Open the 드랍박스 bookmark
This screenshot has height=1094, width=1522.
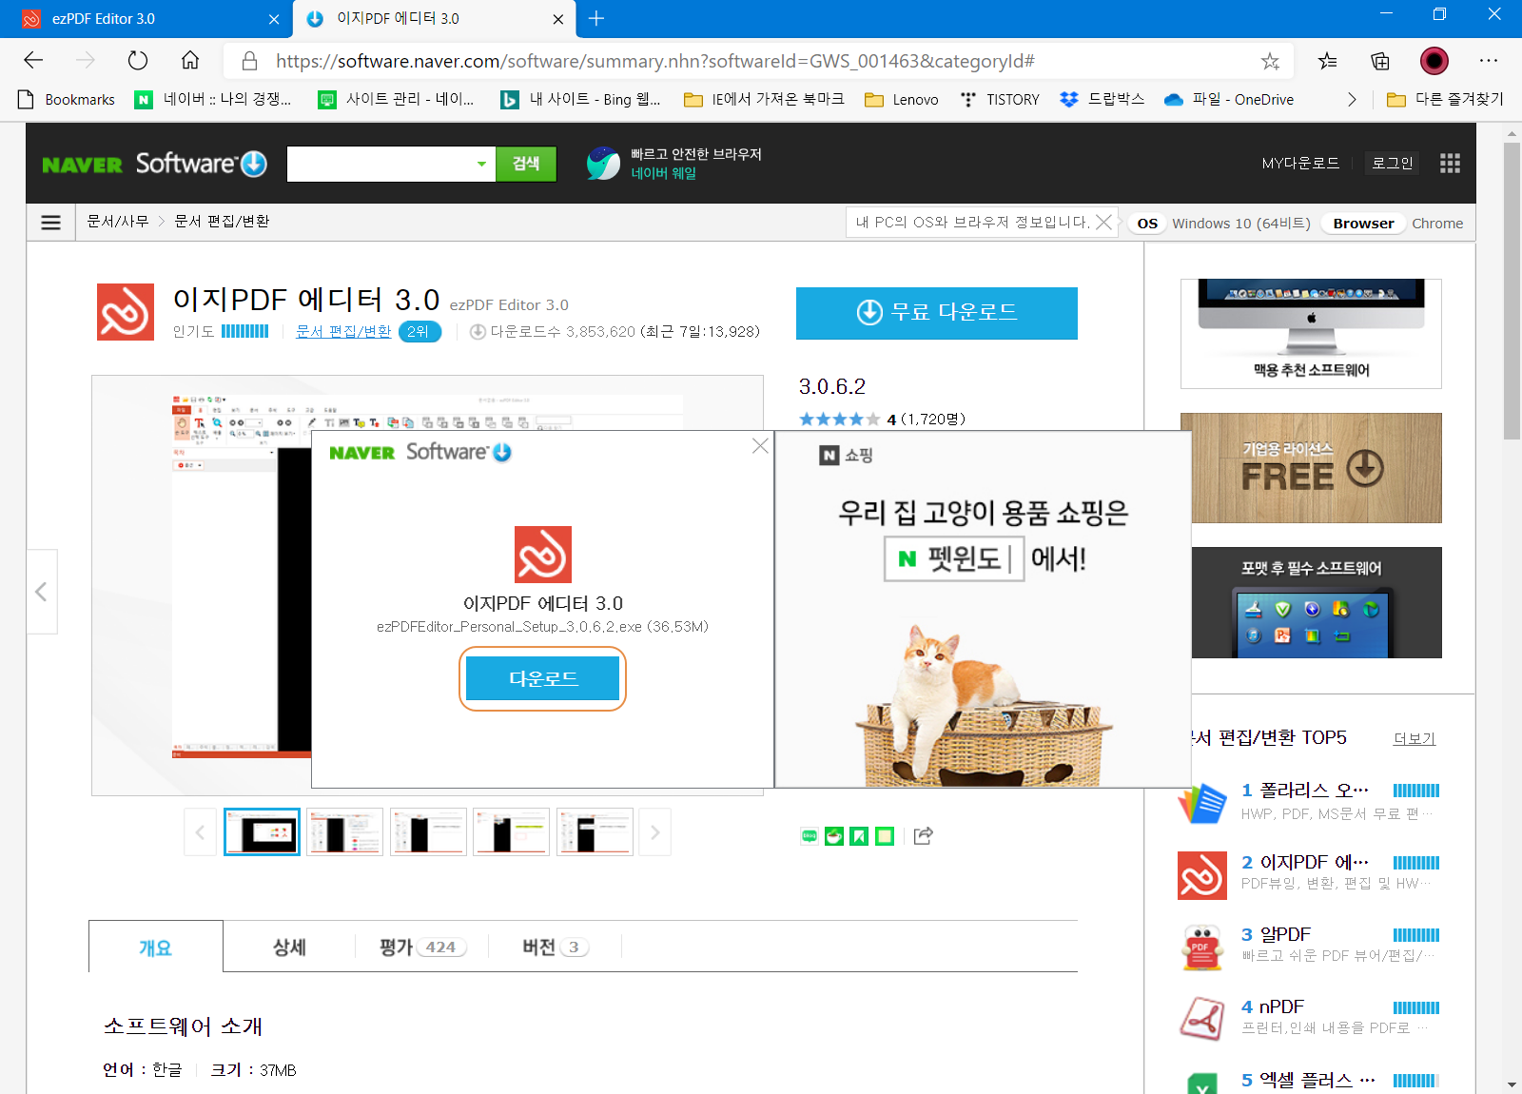pos(1102,99)
